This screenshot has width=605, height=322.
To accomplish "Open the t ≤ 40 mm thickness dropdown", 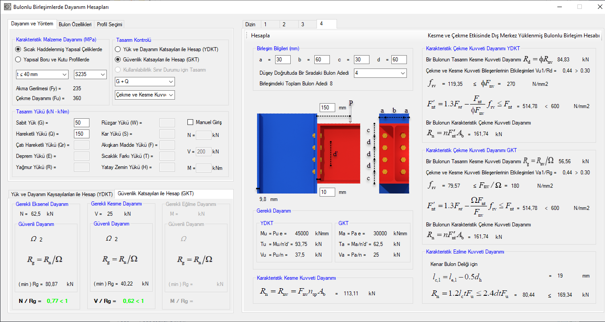I will [x=41, y=75].
